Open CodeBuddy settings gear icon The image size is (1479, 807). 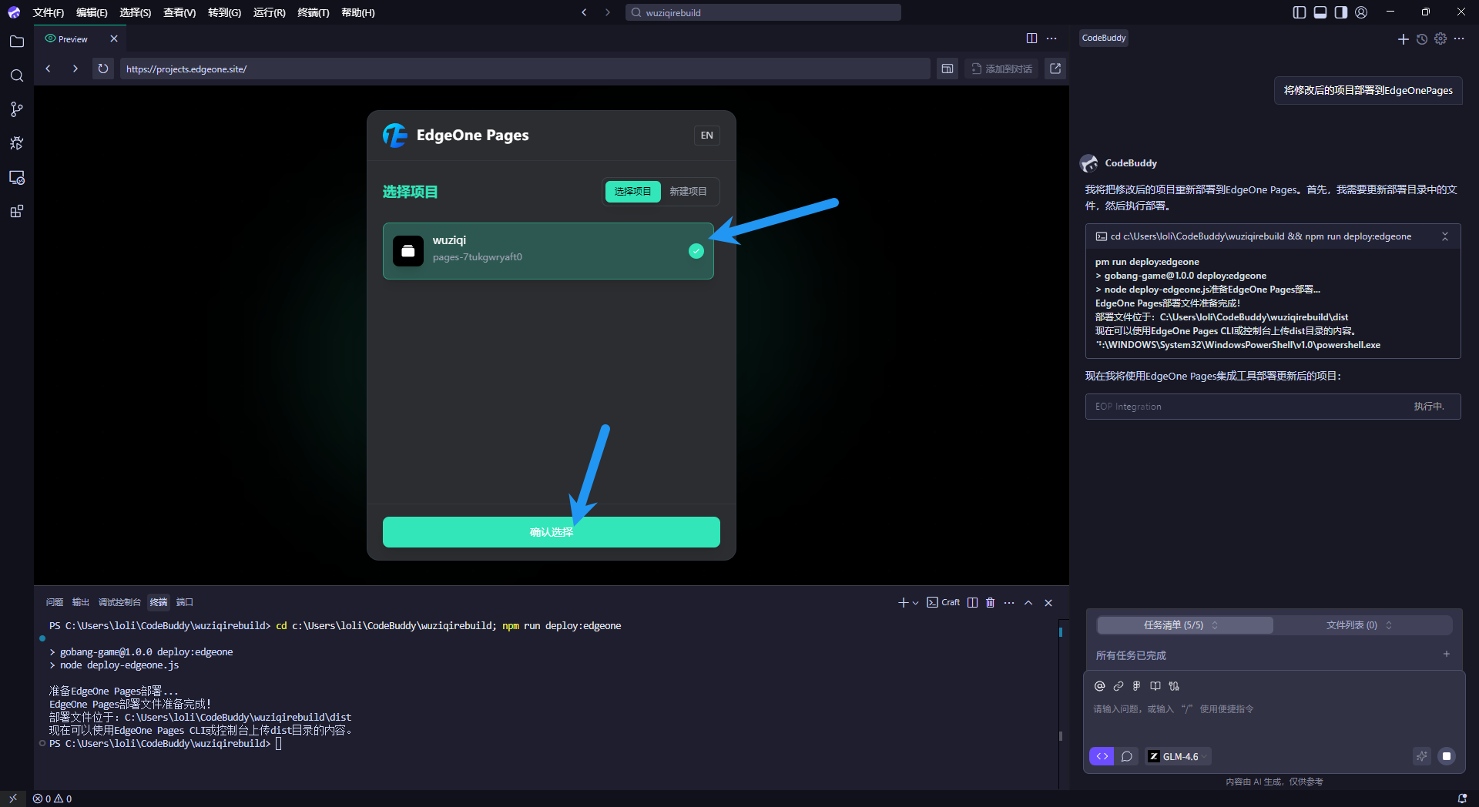coord(1440,39)
